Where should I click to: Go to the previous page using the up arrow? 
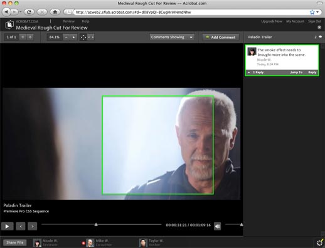tap(23, 37)
